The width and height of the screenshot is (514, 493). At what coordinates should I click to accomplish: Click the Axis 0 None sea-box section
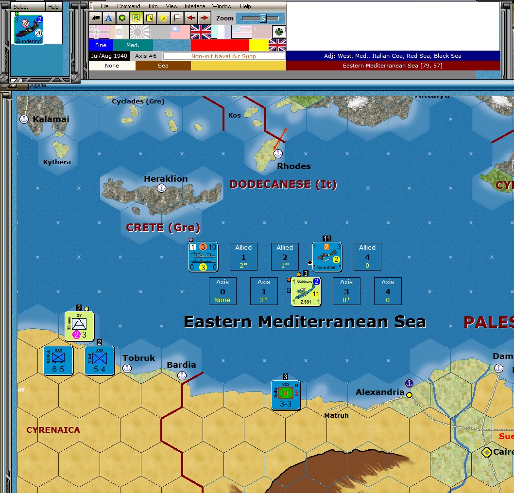point(223,291)
